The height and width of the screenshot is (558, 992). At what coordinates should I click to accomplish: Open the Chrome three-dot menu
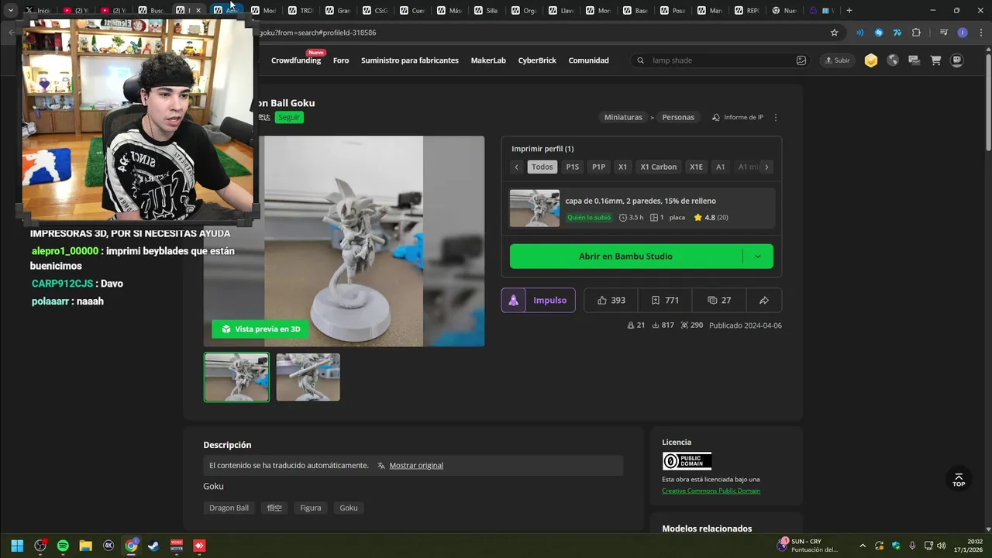point(980,33)
